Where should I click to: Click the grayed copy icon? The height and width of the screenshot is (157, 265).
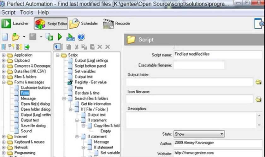click(x=84, y=47)
